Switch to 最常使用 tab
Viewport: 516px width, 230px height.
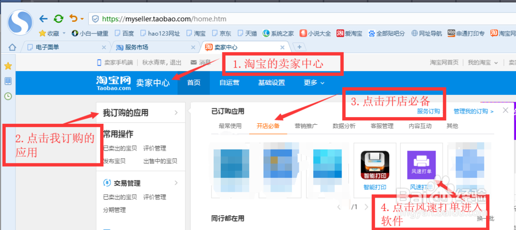[230, 126]
